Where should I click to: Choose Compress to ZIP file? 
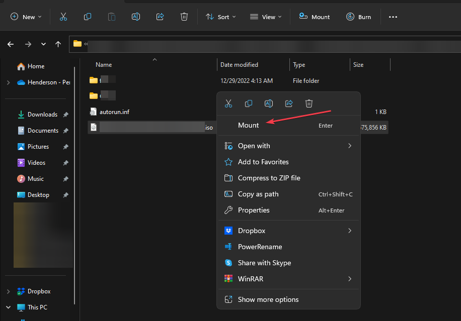tap(269, 178)
